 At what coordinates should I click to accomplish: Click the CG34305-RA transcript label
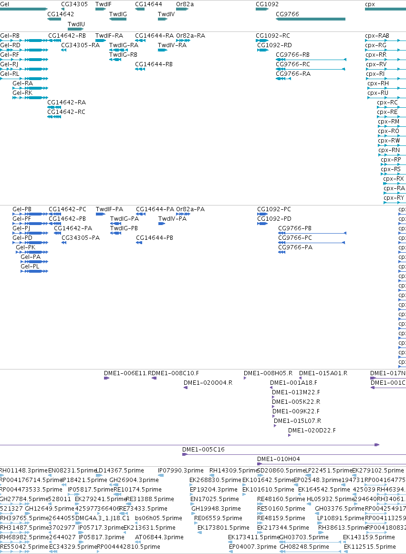click(x=80, y=45)
